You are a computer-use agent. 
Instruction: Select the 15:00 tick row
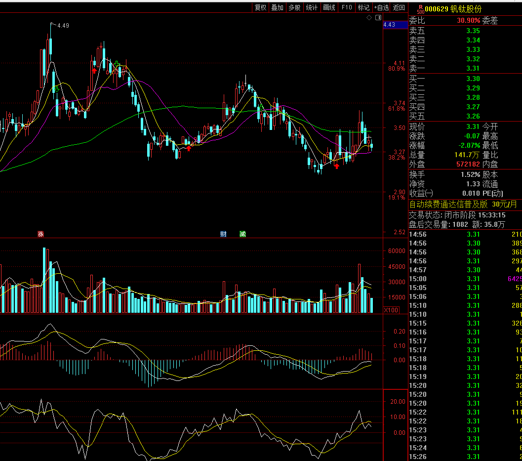click(465, 279)
